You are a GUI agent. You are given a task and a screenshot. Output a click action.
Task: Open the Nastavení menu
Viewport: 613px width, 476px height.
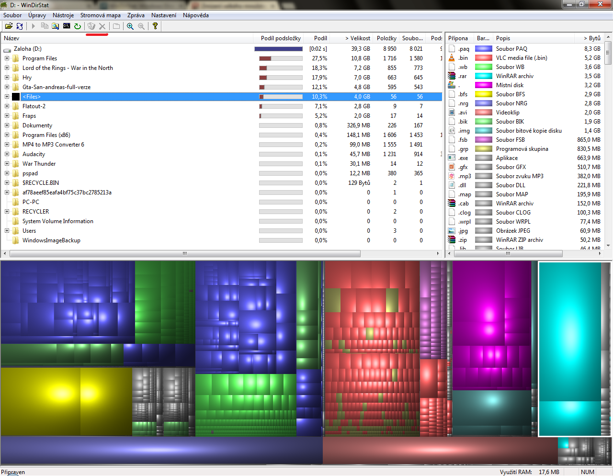tap(164, 15)
